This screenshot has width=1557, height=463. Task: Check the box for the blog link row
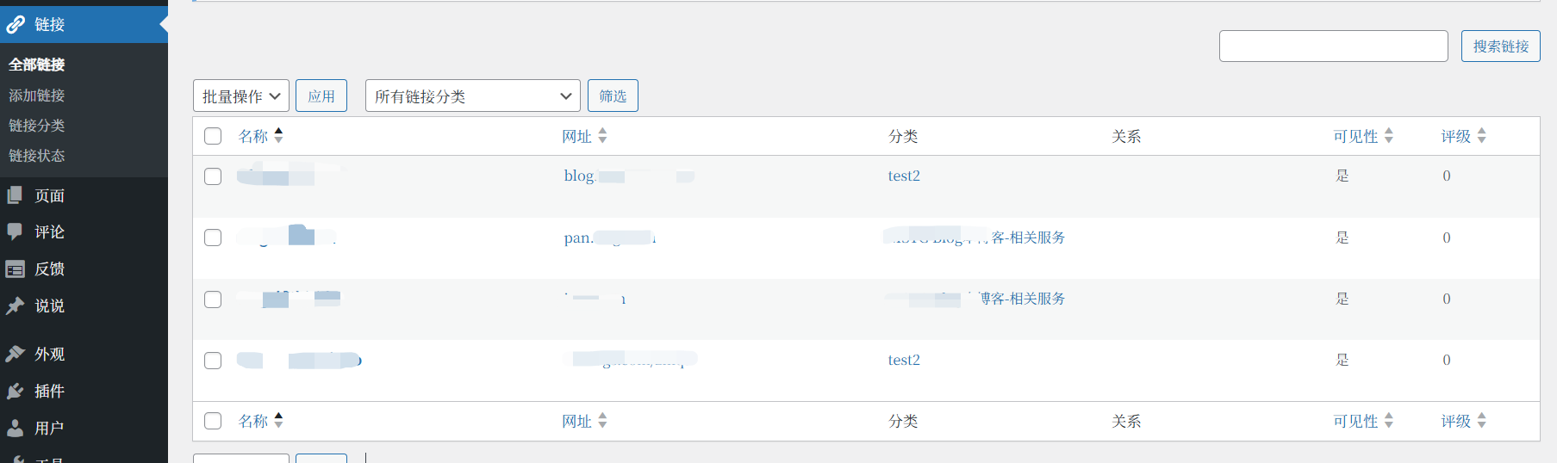tap(213, 176)
